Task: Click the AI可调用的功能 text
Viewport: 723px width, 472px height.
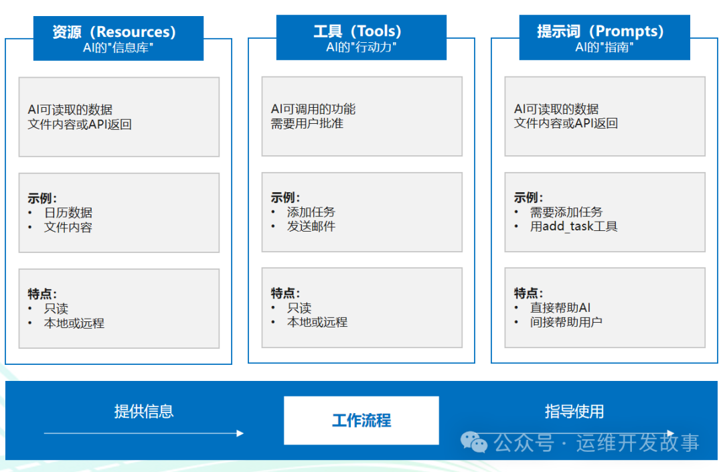Action: coord(313,109)
